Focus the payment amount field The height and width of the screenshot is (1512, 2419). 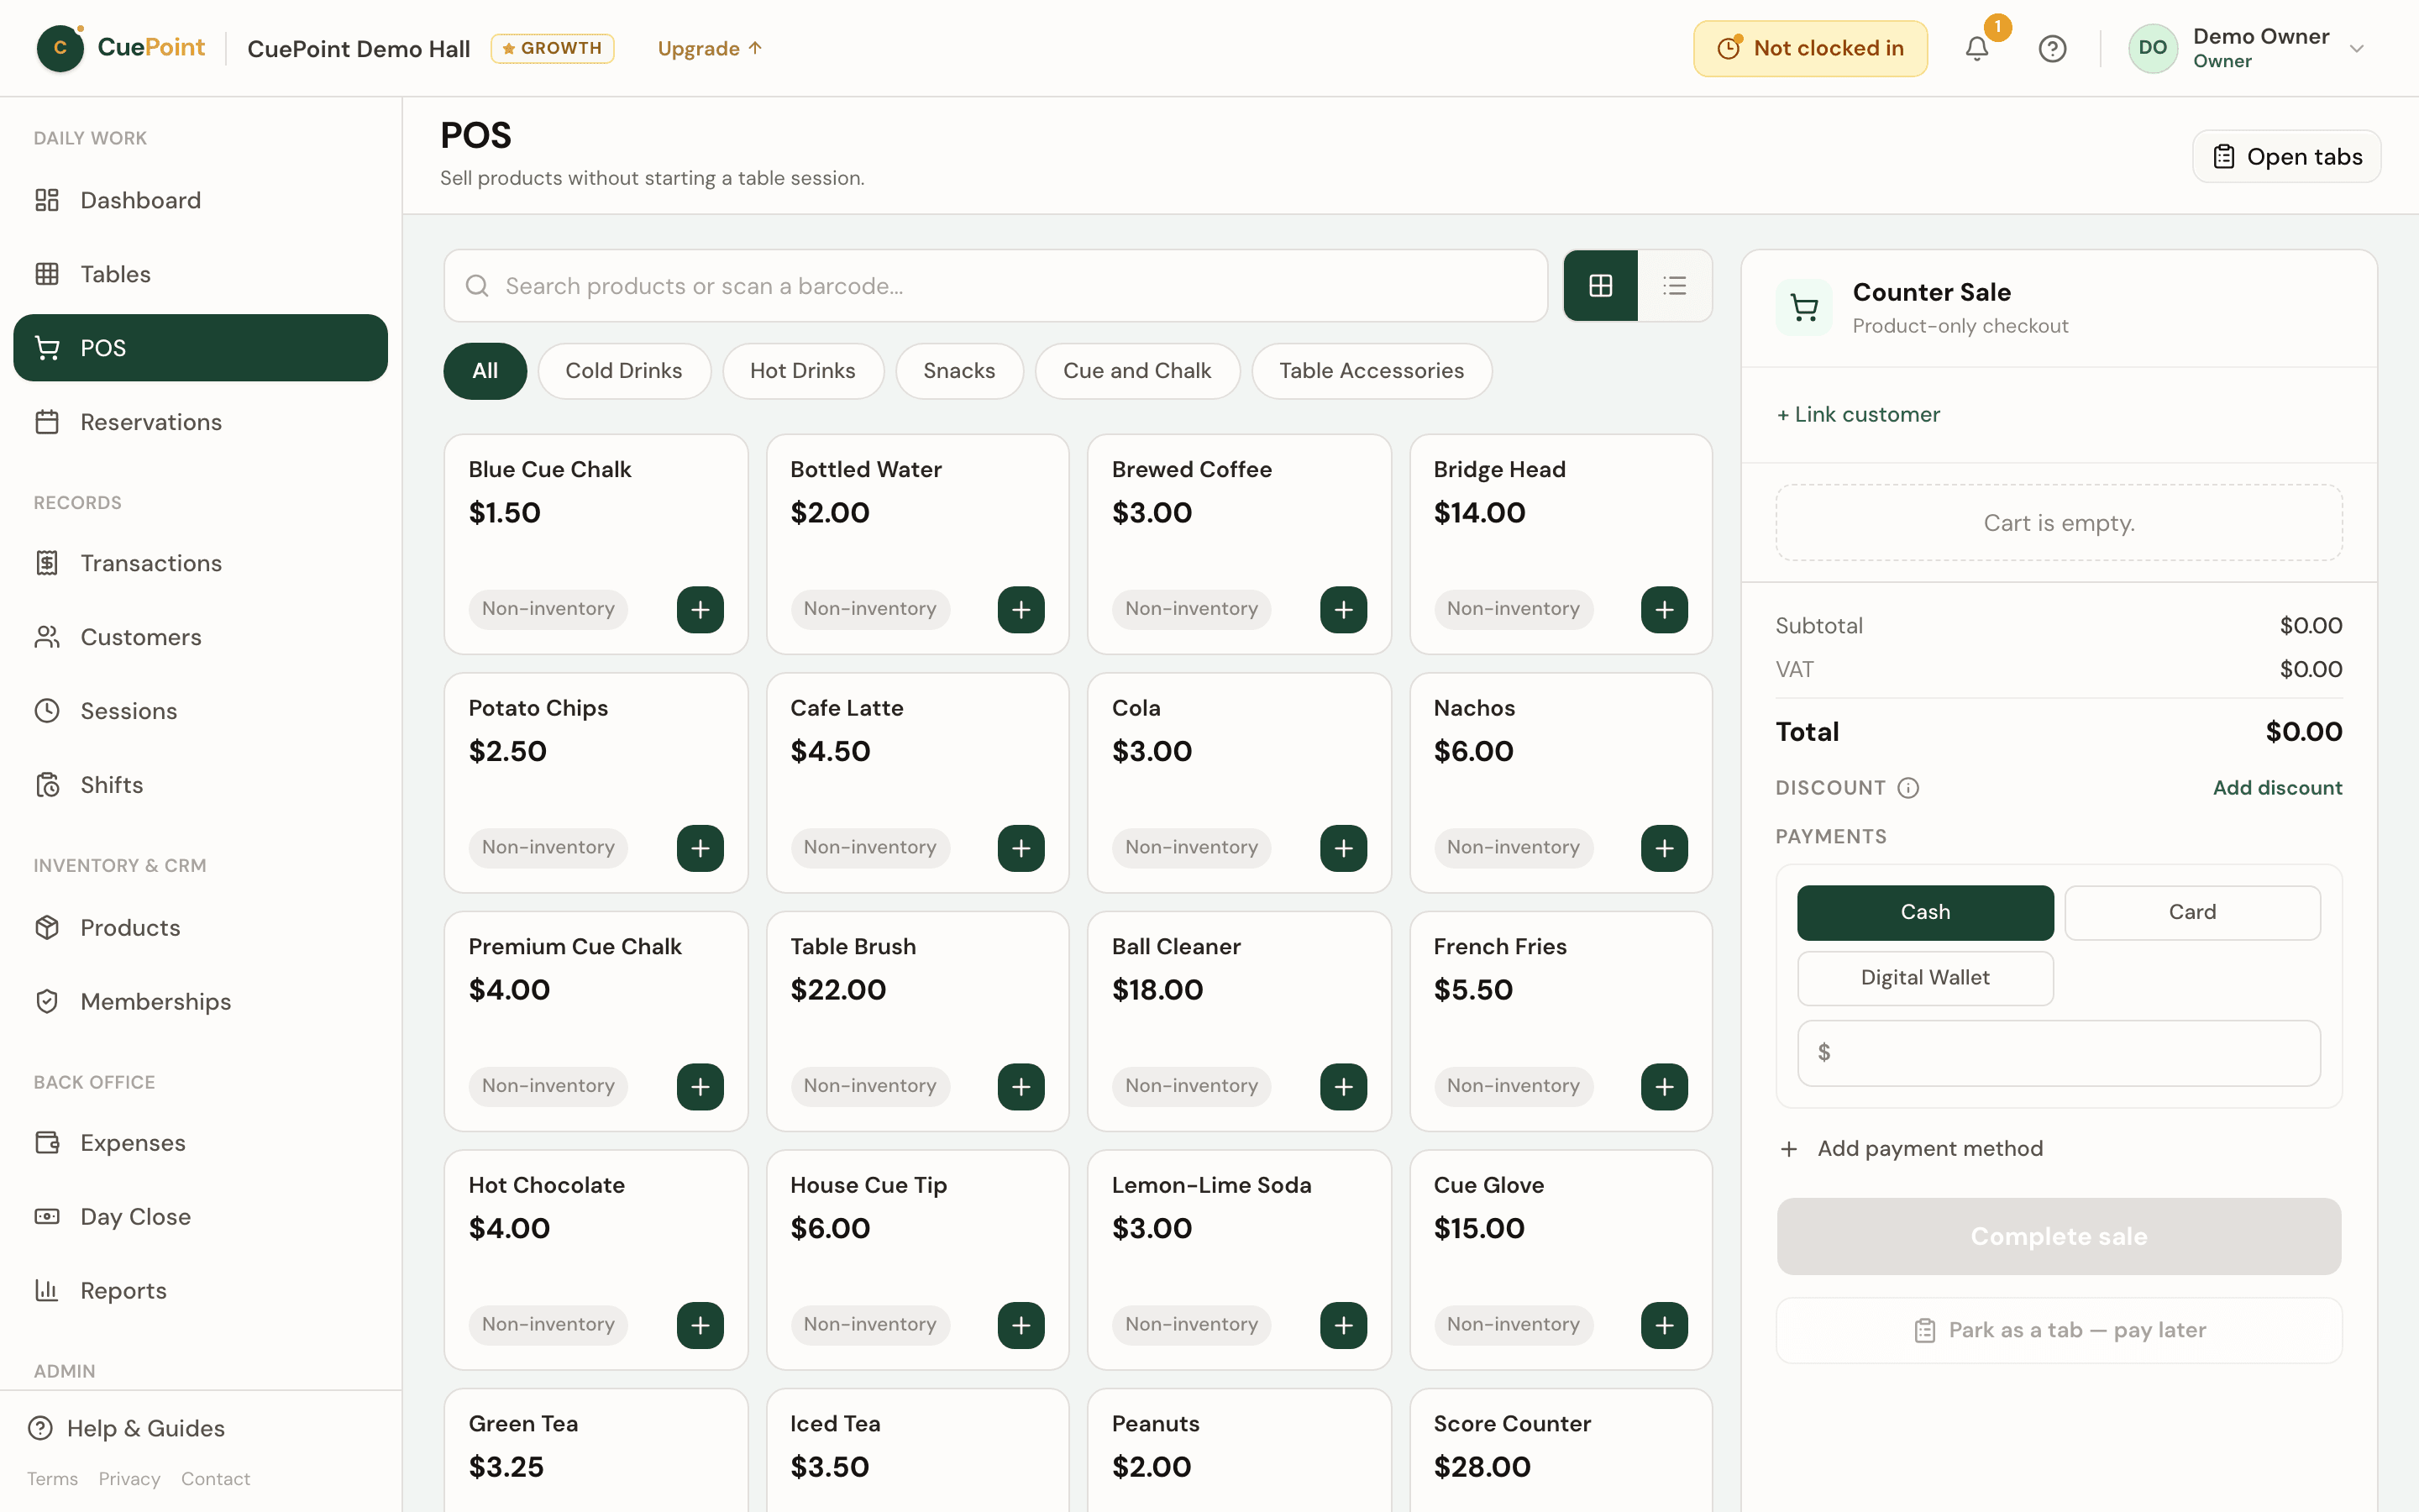point(2060,1053)
